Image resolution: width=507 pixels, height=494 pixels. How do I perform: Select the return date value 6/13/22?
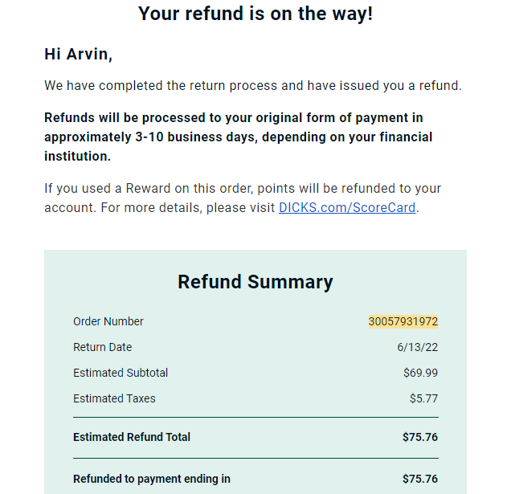[x=418, y=347]
